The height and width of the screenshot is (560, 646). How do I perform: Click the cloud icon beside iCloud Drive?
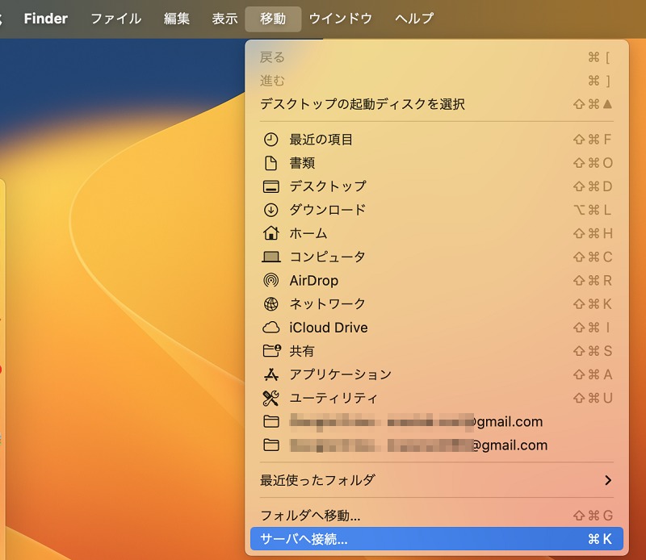tap(271, 328)
